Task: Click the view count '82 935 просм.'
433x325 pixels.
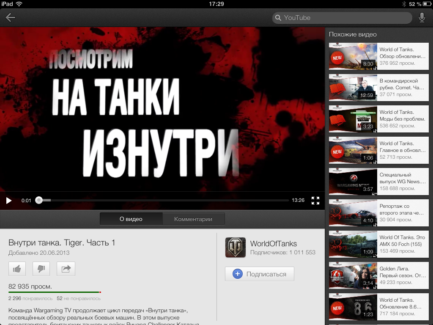Action: tap(30, 286)
